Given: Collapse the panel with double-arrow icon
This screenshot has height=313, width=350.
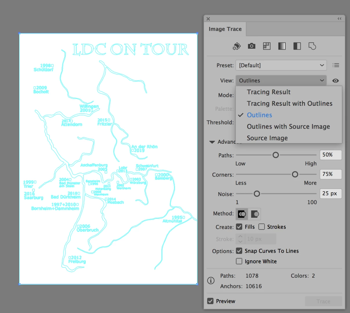Looking at the screenshot, I should tap(339, 19).
